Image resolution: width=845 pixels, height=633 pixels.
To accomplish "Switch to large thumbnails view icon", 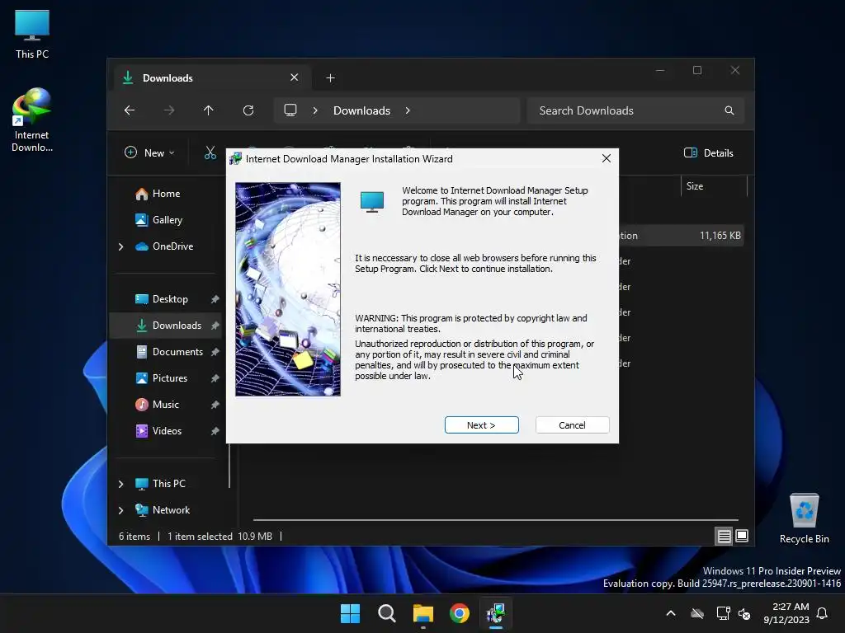I will 742,536.
